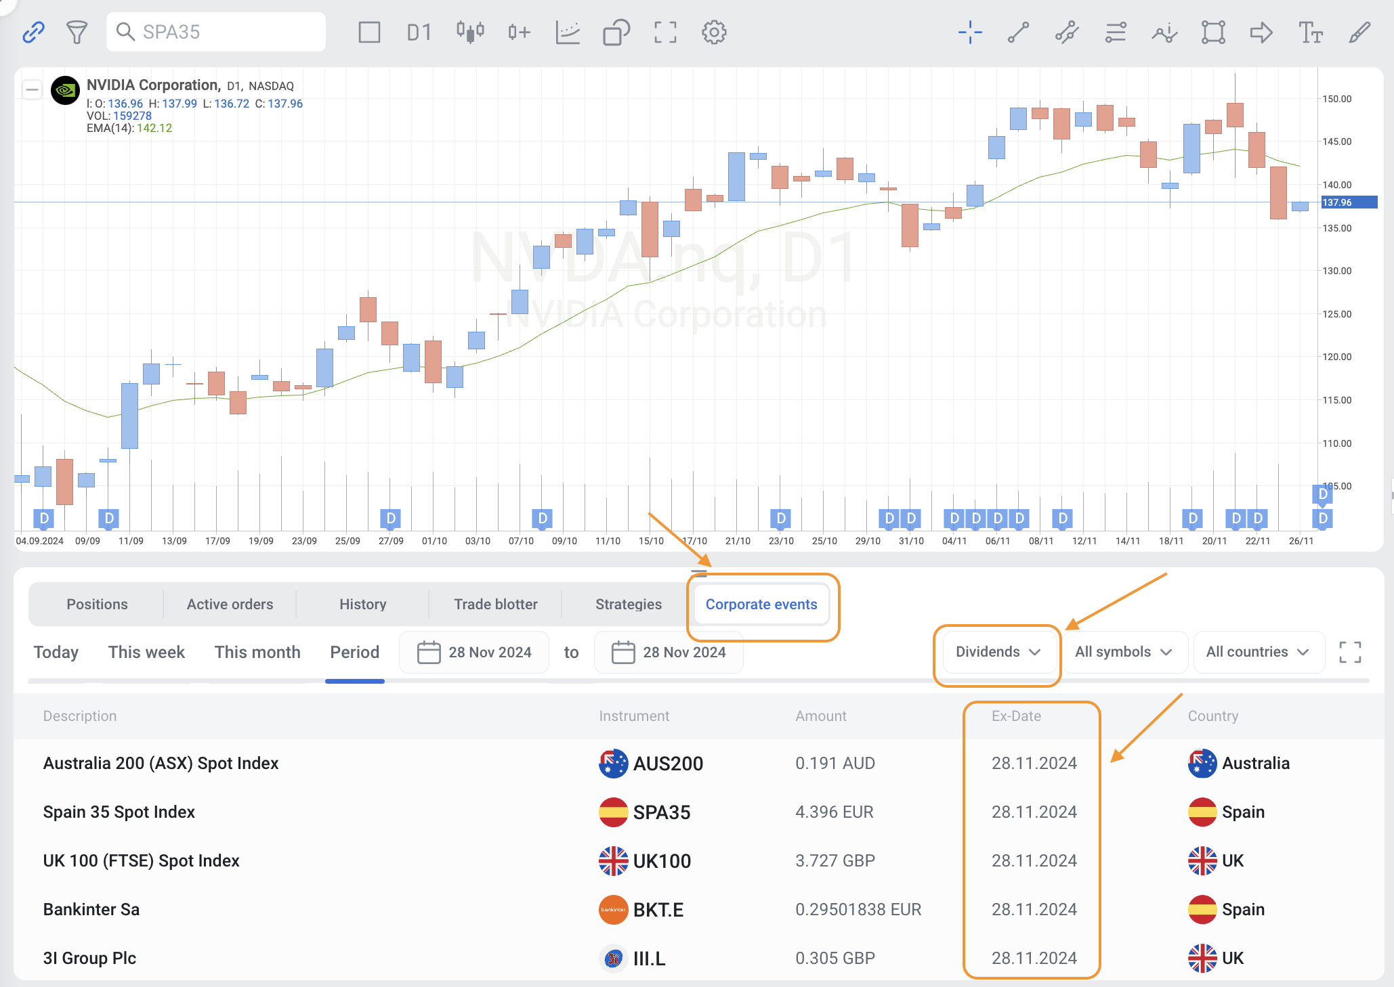Collapse the NVIDIA chart legend

(32, 89)
